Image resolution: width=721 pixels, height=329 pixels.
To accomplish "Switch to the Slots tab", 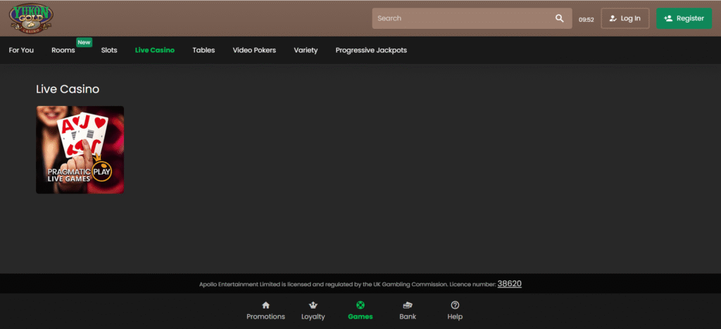I will pos(109,50).
